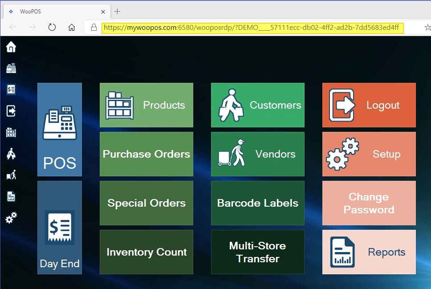This screenshot has height=289, width=431.
Task: Open the Products tile
Action: [x=146, y=105]
